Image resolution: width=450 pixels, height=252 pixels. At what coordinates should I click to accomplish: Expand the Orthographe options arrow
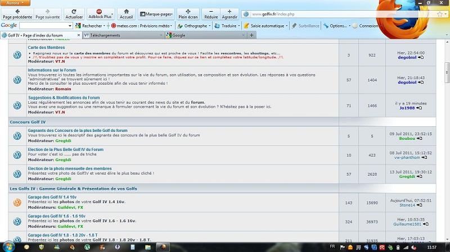point(209,26)
